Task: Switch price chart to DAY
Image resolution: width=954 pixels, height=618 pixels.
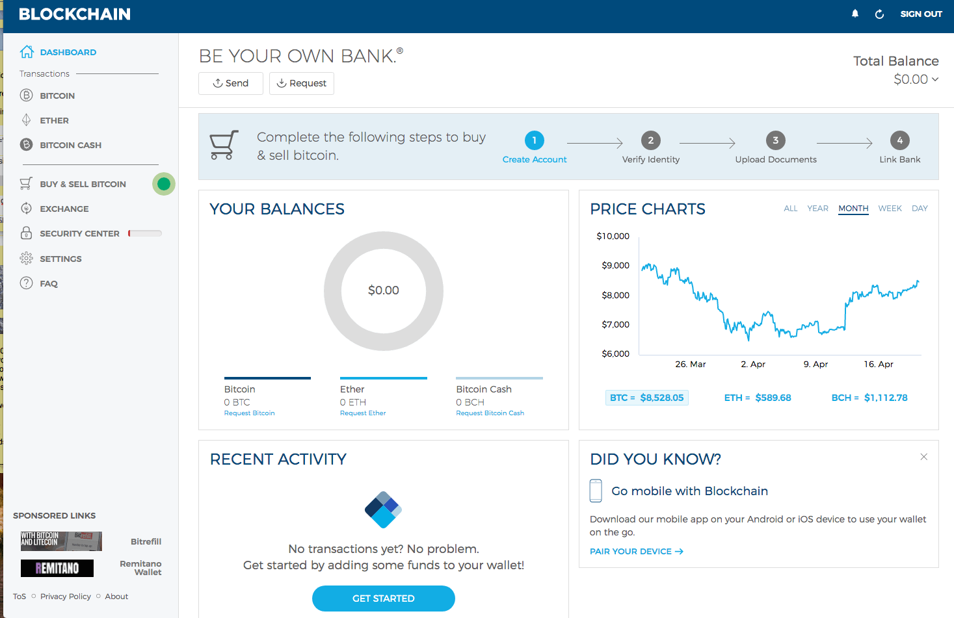Action: tap(920, 209)
